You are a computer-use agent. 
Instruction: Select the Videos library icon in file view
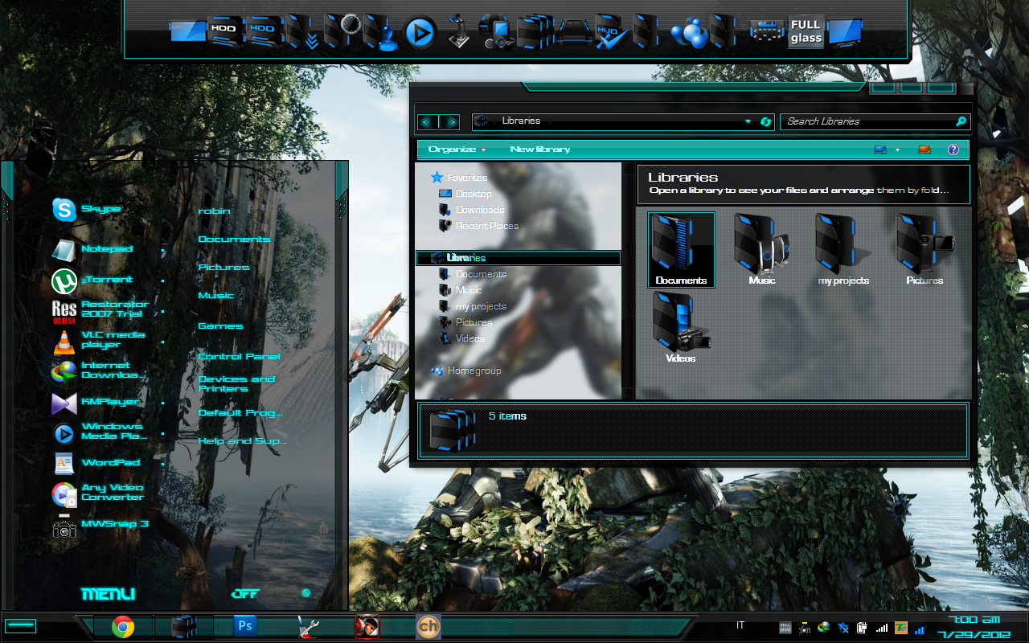pos(681,328)
